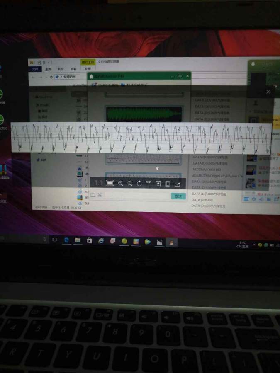Zoom out with the magnifier minus icon
The height and width of the screenshot is (373, 280).
click(x=130, y=184)
